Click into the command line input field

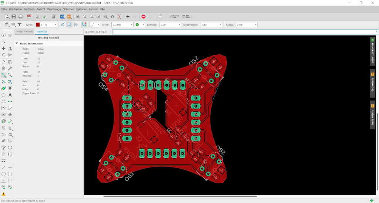[245, 32]
